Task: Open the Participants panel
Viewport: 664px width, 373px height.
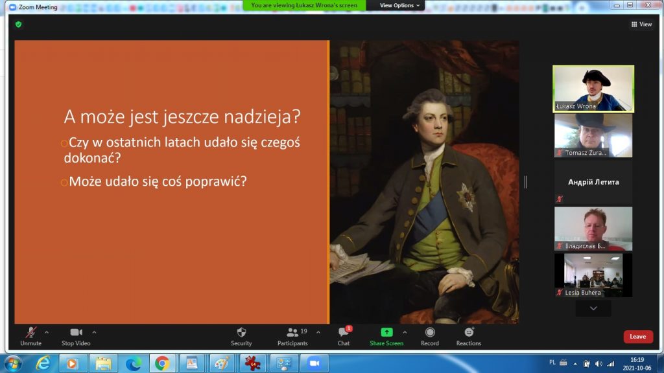Action: (x=292, y=335)
